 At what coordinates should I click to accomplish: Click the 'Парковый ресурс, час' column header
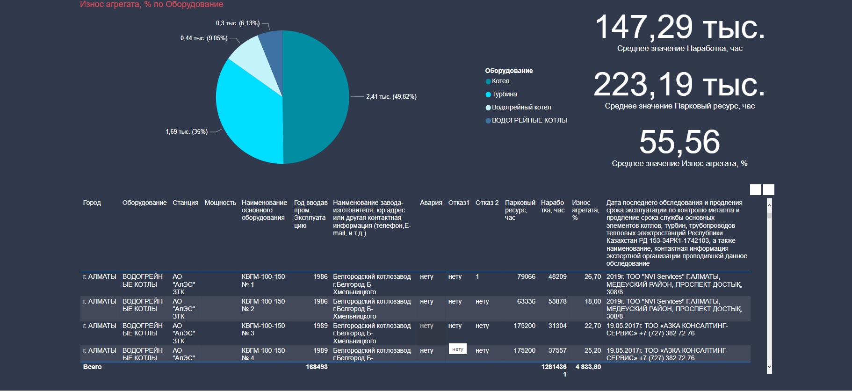coord(520,210)
